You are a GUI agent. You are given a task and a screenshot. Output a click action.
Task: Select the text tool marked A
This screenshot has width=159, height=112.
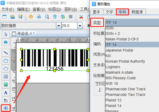[6, 92]
